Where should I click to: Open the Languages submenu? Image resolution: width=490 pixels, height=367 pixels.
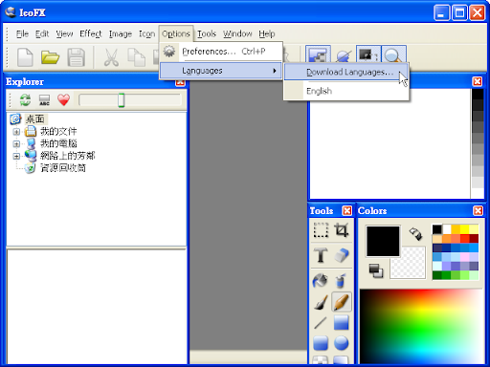[220, 71]
